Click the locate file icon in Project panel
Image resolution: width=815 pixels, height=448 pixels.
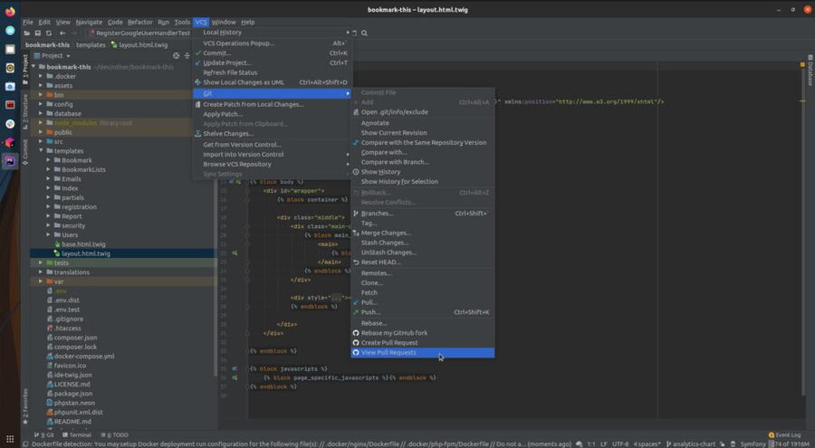point(176,55)
